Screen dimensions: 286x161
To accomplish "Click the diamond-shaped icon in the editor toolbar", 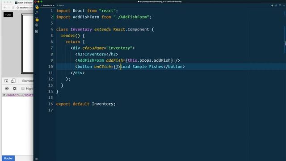I will [x=272, y=5].
